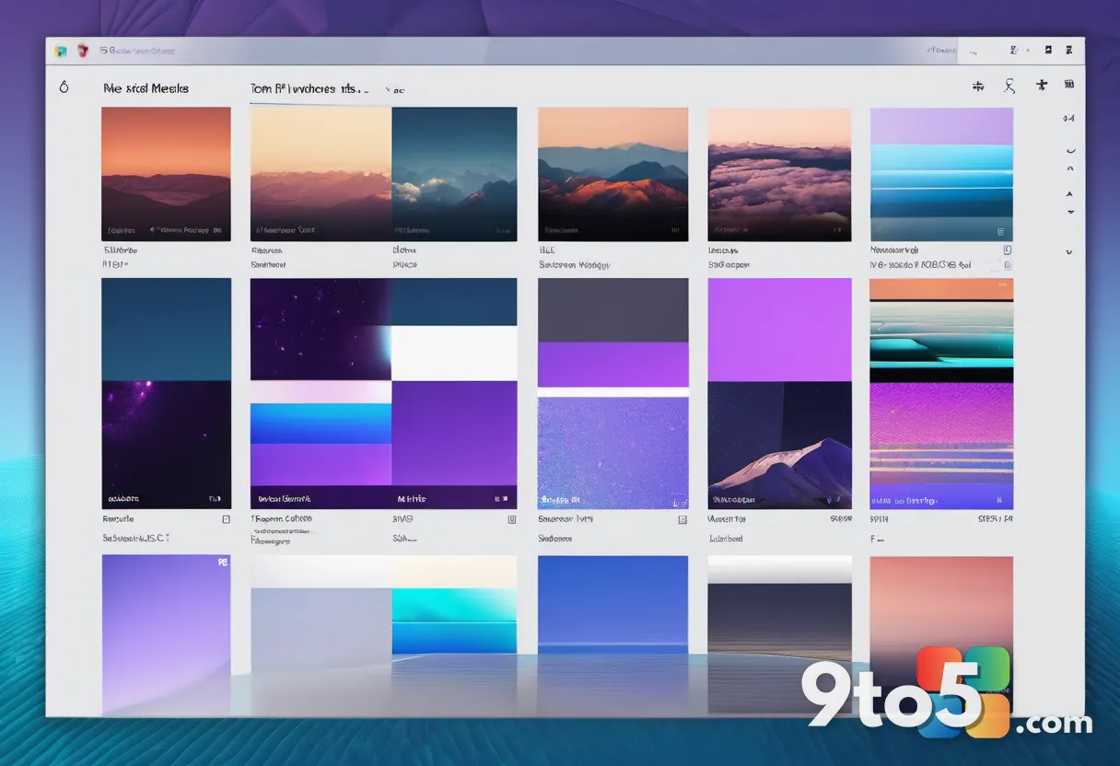The image size is (1120, 766).
Task: Select the gray over purple banded thumbnail
Action: tap(612, 332)
